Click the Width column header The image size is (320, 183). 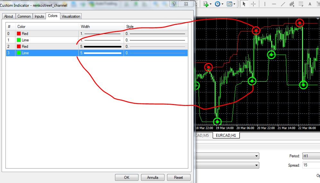click(x=101, y=27)
